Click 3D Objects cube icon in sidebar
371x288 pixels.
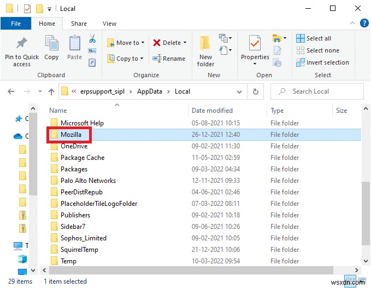(22, 259)
